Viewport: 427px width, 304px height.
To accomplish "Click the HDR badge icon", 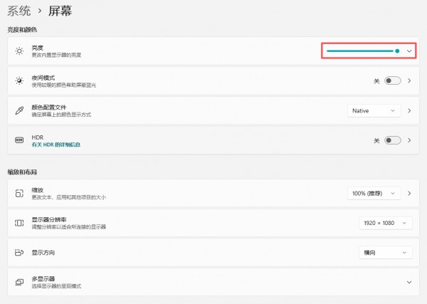I will point(19,140).
